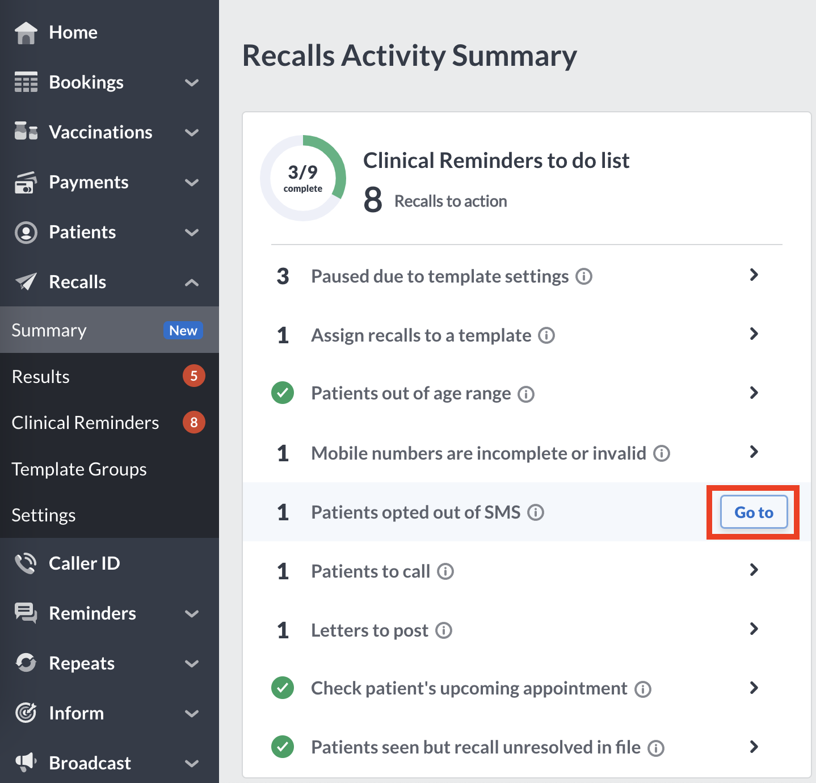Click the Vaccinations vials icon
Image resolution: width=816 pixels, height=783 pixels.
pos(26,132)
